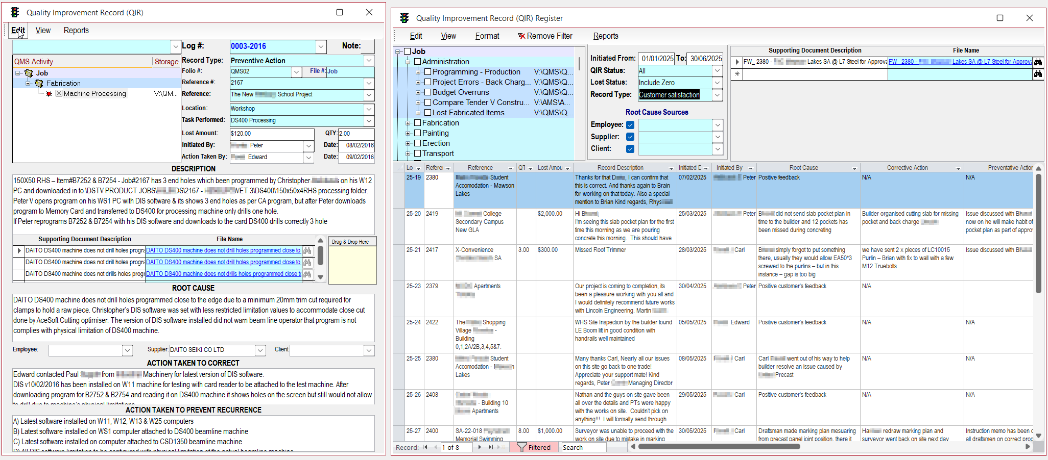1048x460 pixels.
Task: Uncheck Employee root cause source checkbox
Action: (x=630, y=125)
